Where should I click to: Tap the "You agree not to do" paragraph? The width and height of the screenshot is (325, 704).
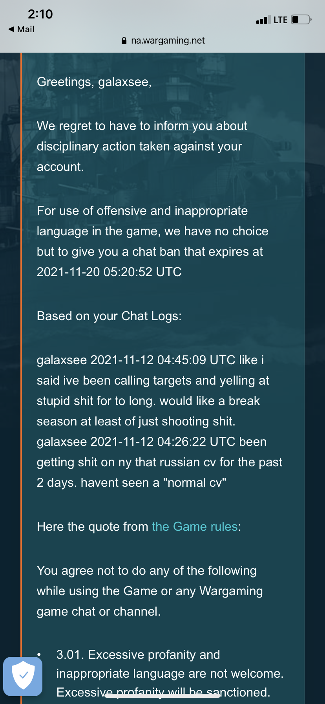point(150,591)
